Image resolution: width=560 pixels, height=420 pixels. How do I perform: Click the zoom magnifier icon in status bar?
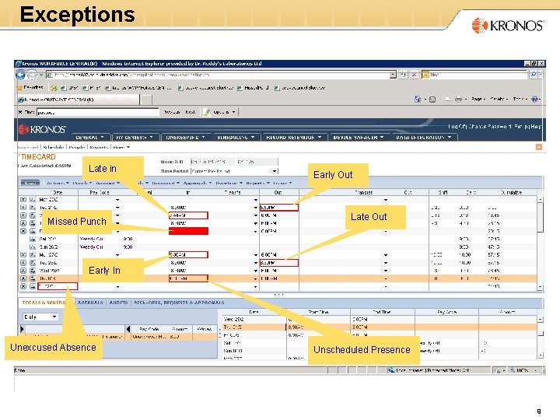tap(513, 370)
